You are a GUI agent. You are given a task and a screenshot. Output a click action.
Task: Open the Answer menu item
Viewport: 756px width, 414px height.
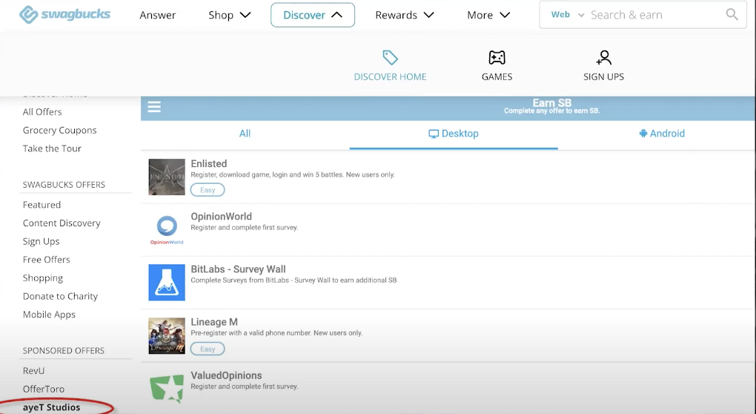tap(158, 15)
